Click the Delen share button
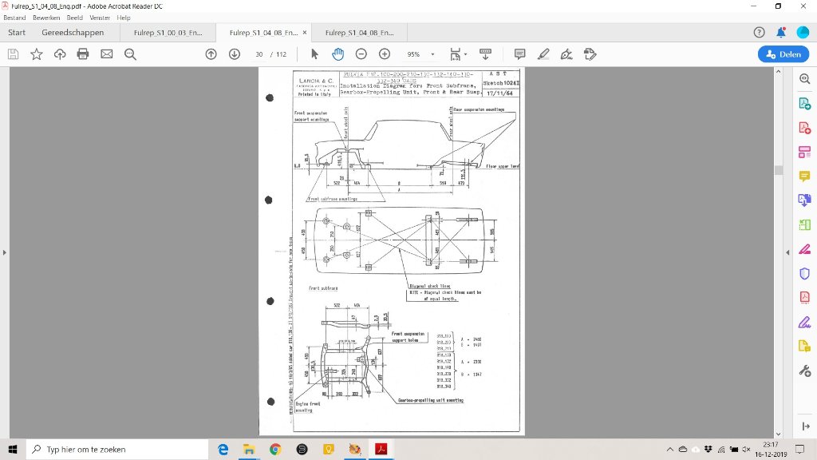Viewport: 817px width, 460px height. click(x=783, y=54)
